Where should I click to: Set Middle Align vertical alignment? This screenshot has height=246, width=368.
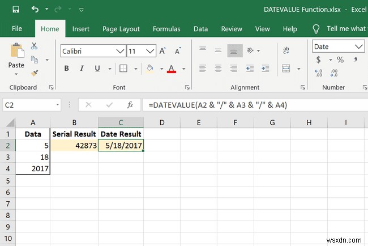[x=218, y=50]
